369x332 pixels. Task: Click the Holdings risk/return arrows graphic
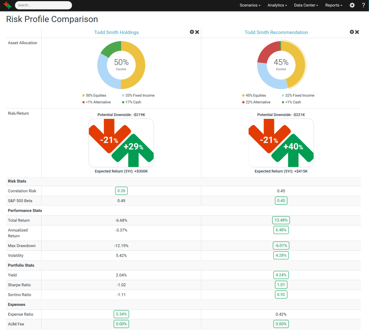click(x=121, y=142)
